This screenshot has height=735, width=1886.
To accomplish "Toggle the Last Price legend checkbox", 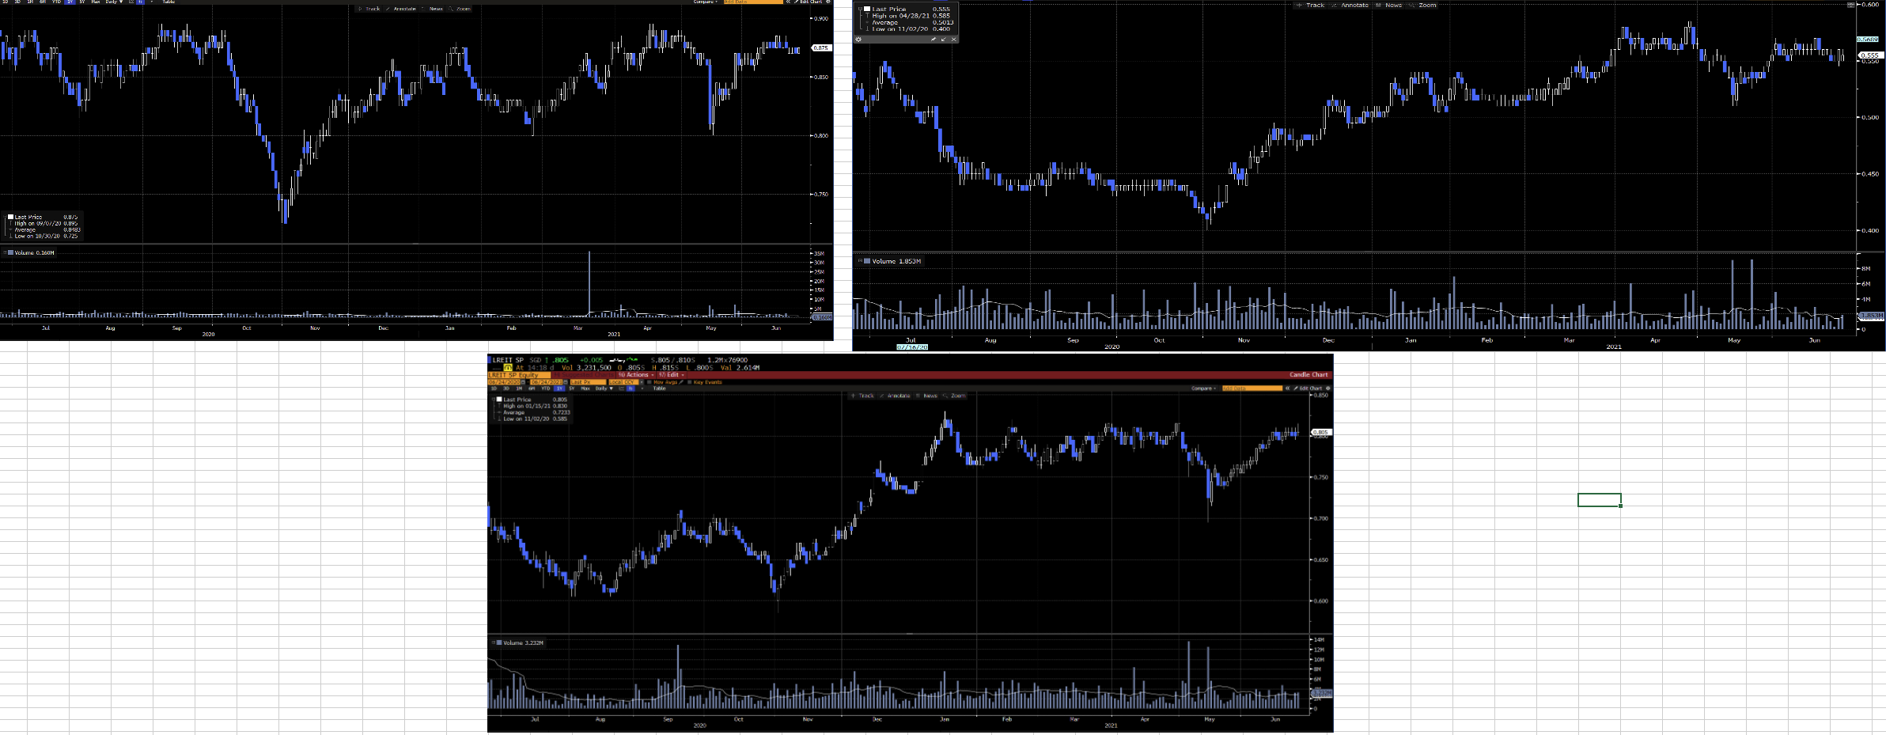I will tap(498, 401).
